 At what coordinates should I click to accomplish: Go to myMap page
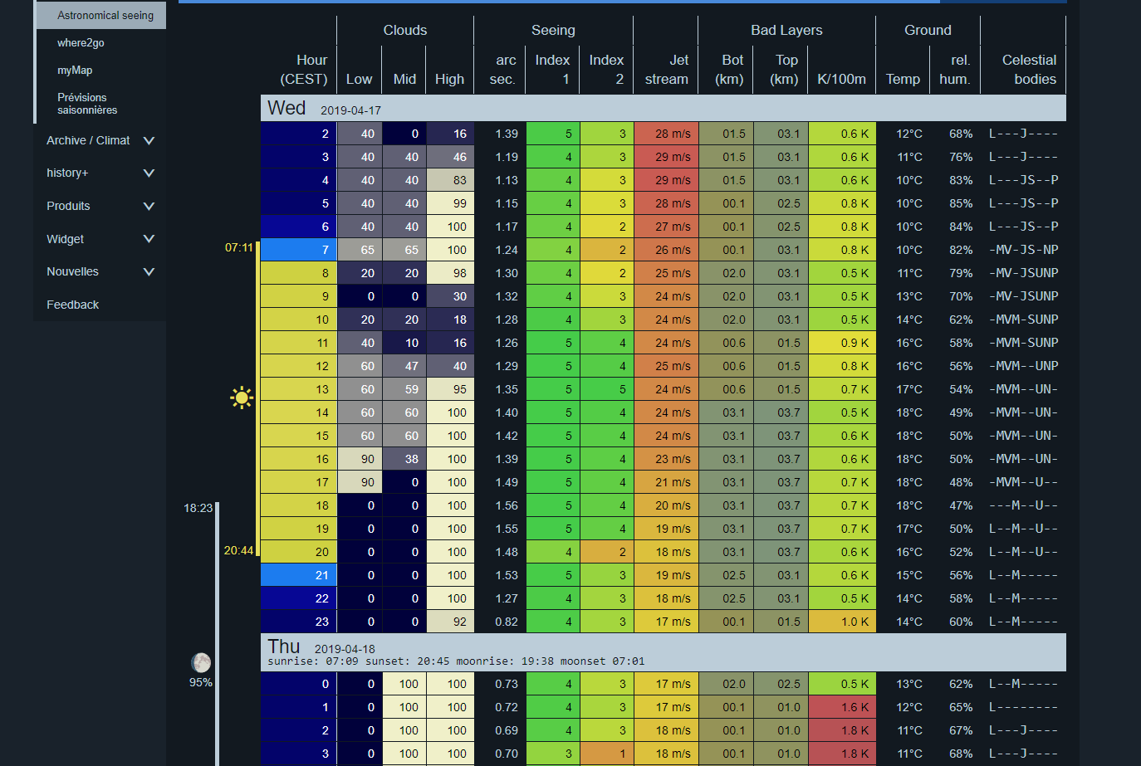[x=75, y=71]
